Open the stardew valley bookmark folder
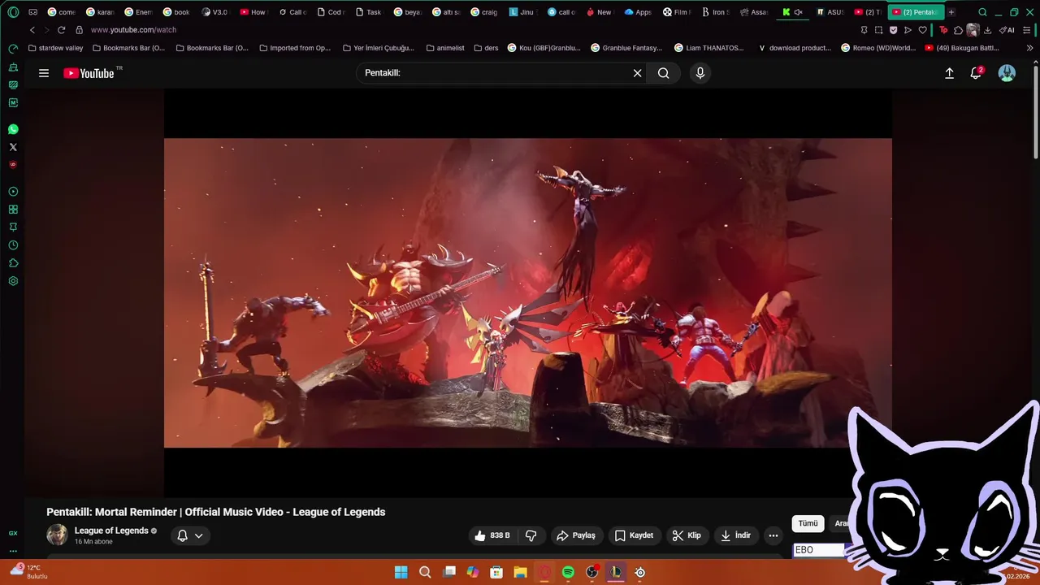 55,48
